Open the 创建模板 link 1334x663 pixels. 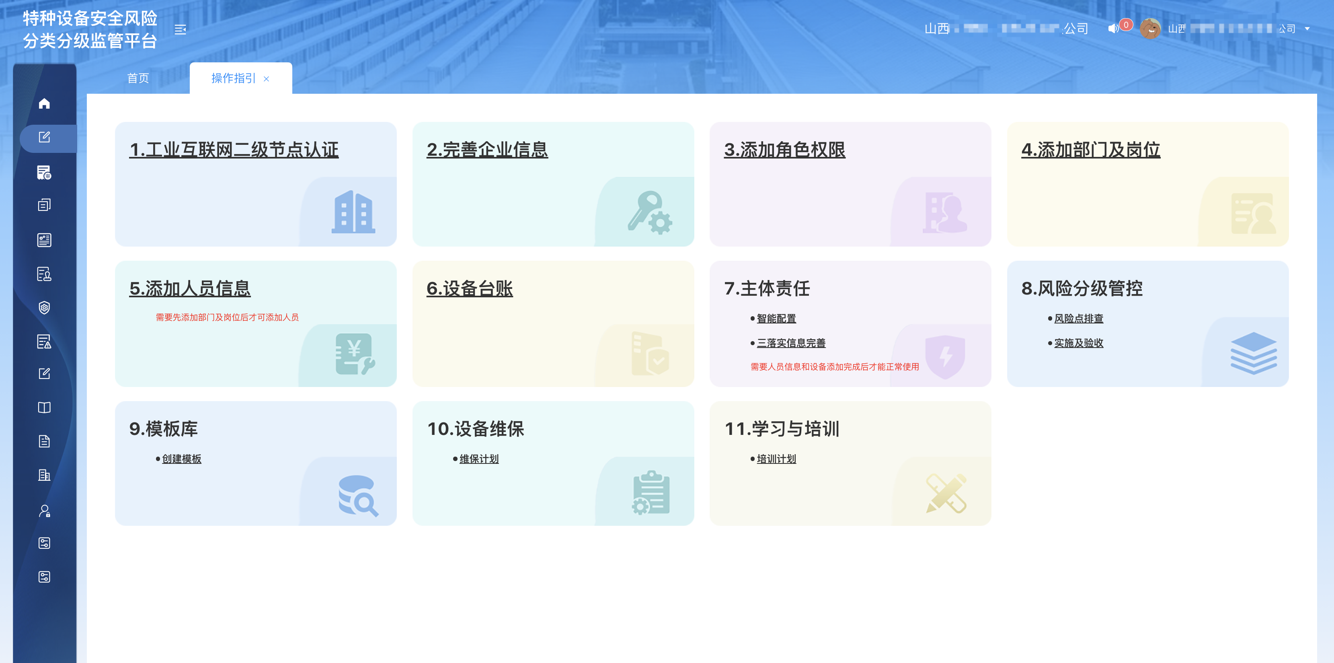pos(182,459)
